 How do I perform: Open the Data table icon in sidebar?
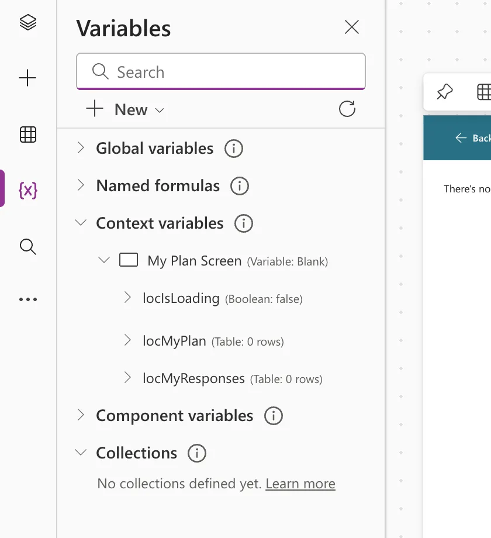pos(28,134)
